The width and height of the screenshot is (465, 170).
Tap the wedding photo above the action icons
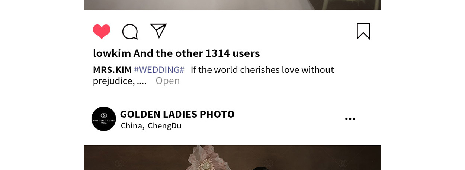(232, 5)
